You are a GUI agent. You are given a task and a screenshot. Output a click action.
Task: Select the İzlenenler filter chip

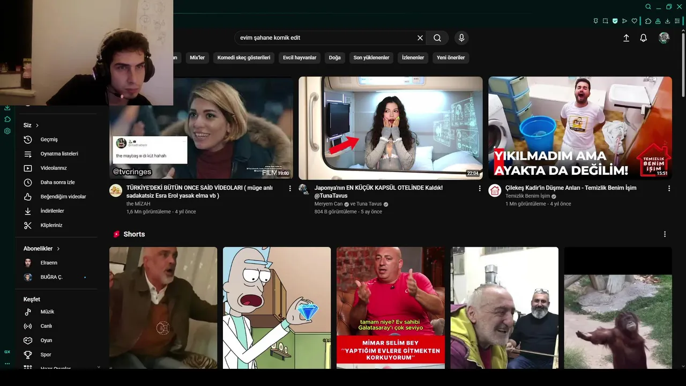[413, 57]
